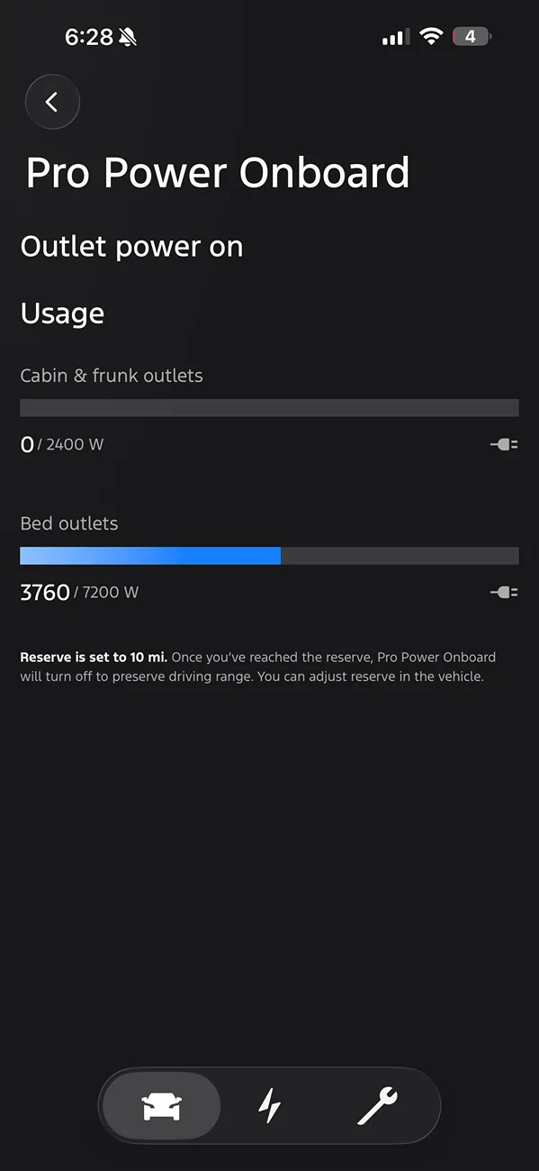The width and height of the screenshot is (539, 1171).
Task: Expand the Usage section
Action: pos(61,313)
